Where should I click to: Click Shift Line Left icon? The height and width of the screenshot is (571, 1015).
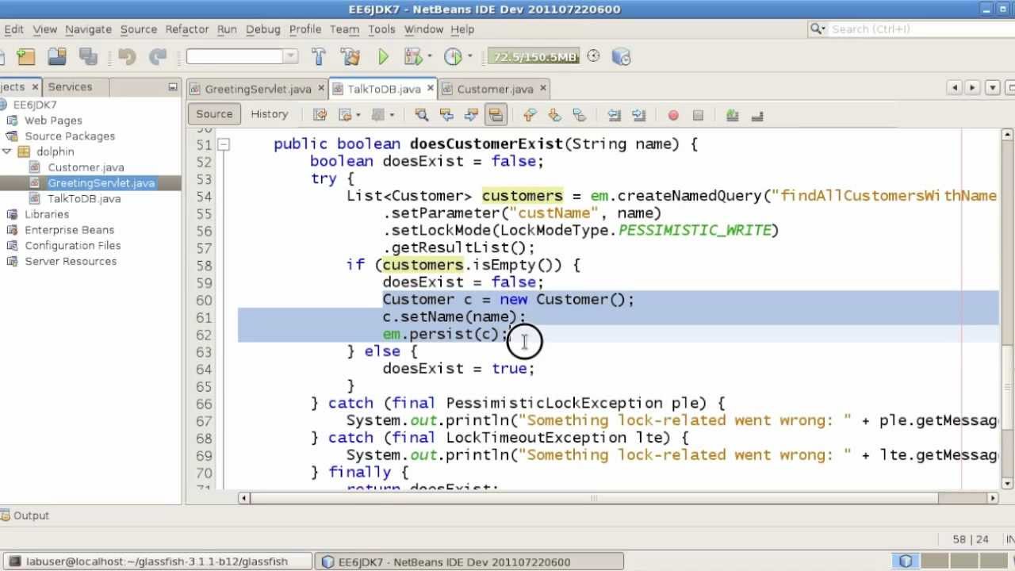point(614,115)
